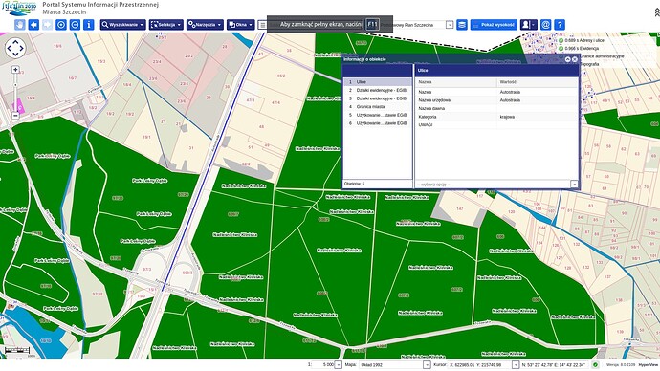660x371 pixels.
Task: Close the Informacja o obiekcie window
Action: click(x=575, y=59)
